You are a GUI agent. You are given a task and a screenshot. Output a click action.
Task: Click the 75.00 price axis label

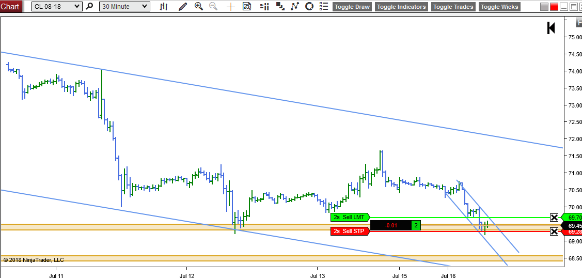pos(574,37)
